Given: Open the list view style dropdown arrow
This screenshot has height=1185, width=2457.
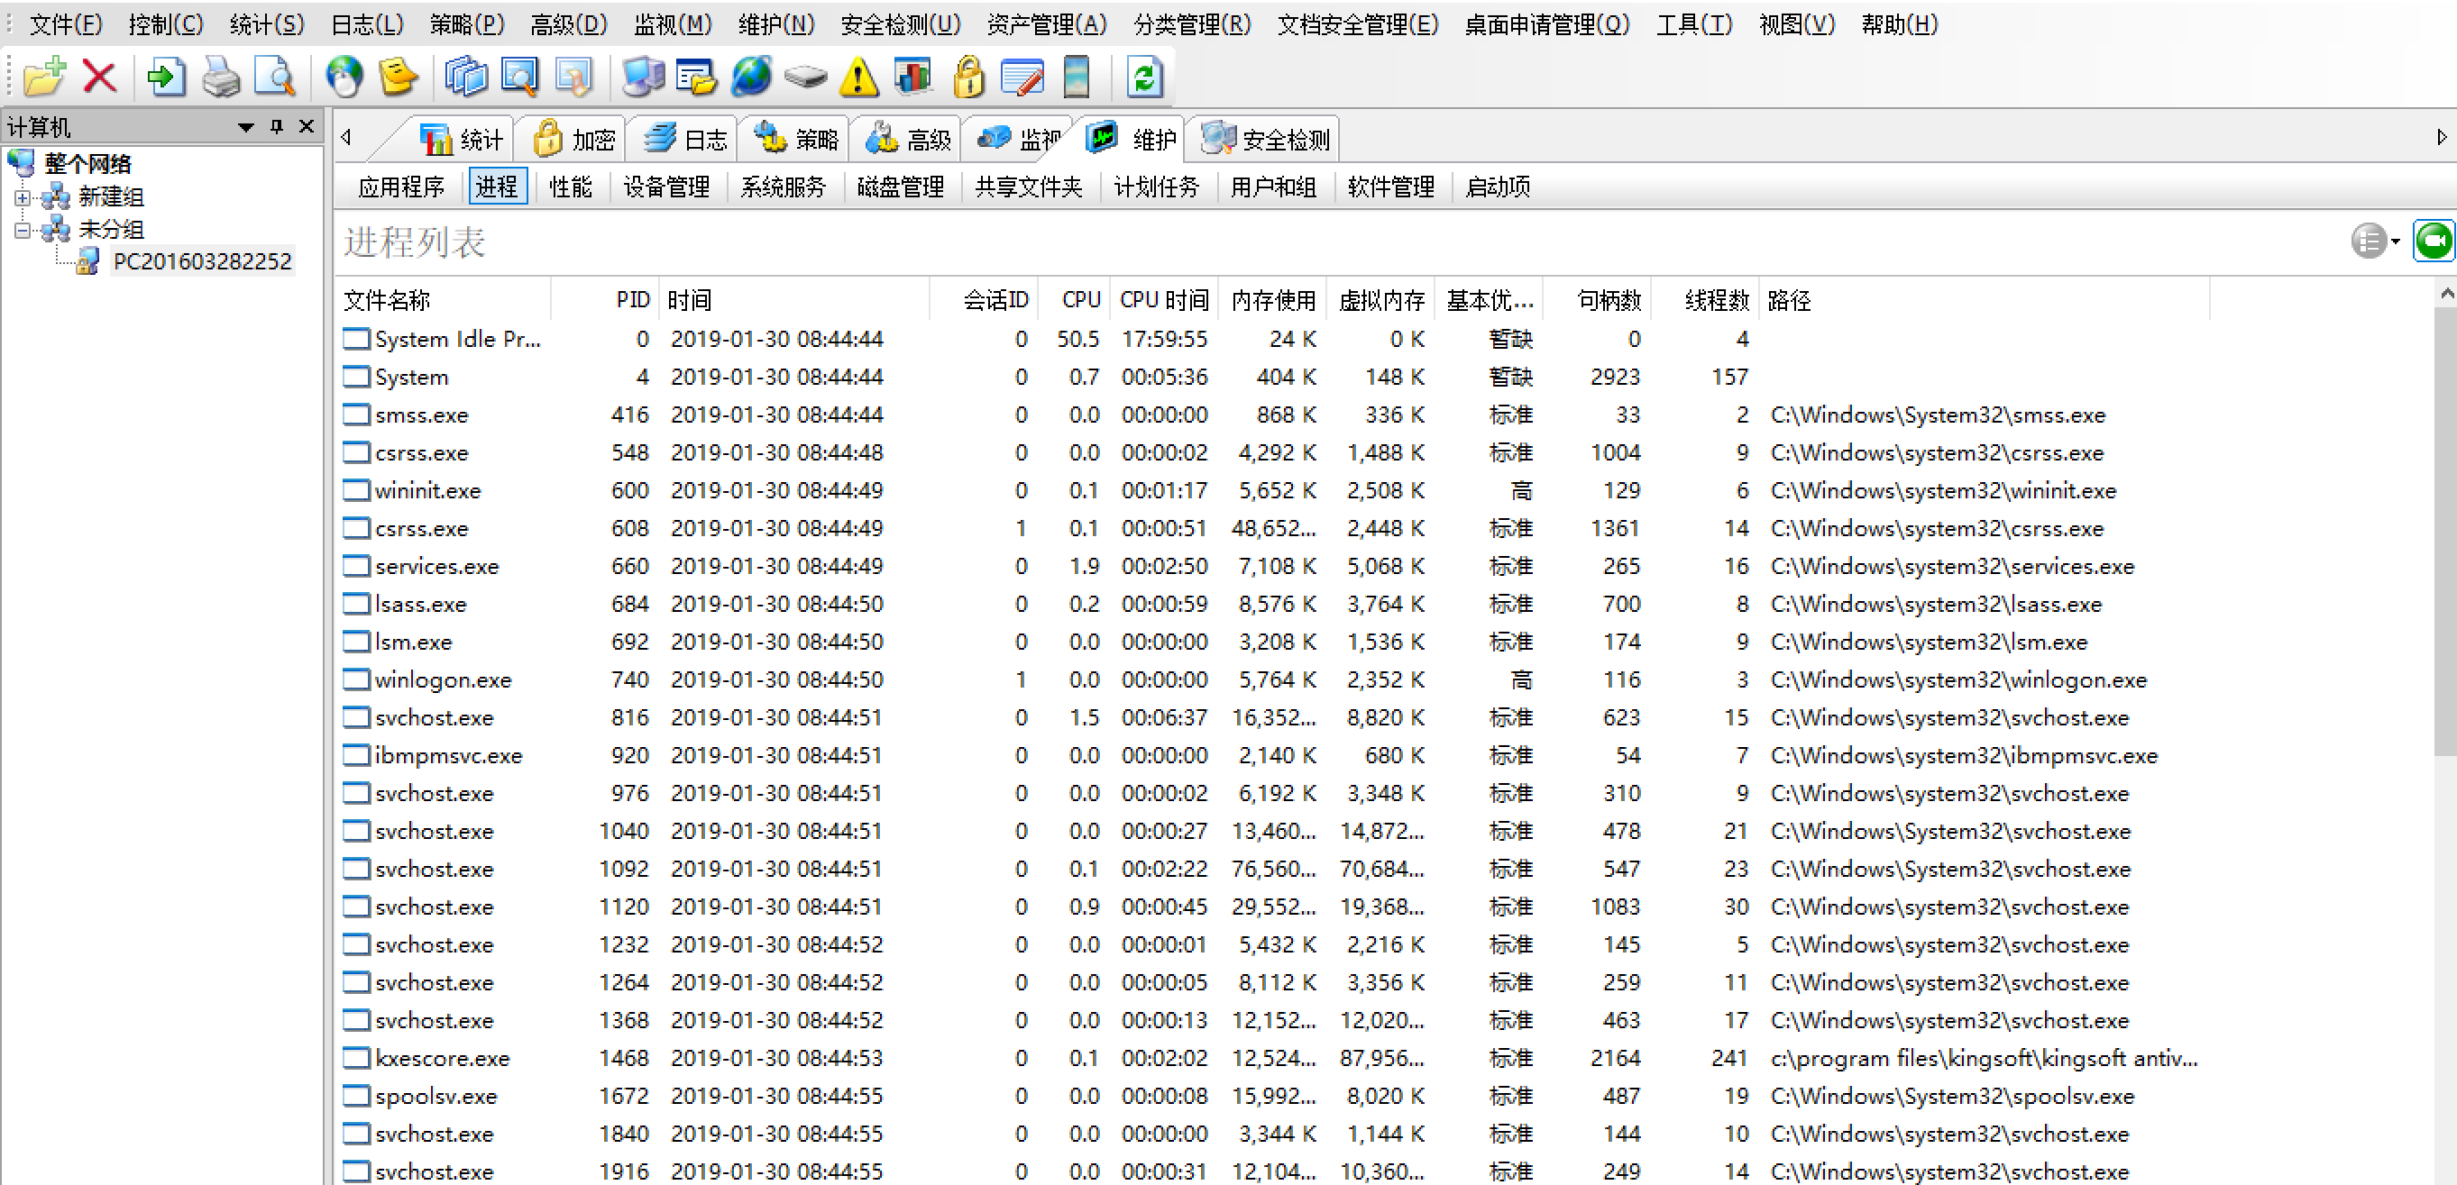Looking at the screenshot, I should click(2395, 242).
